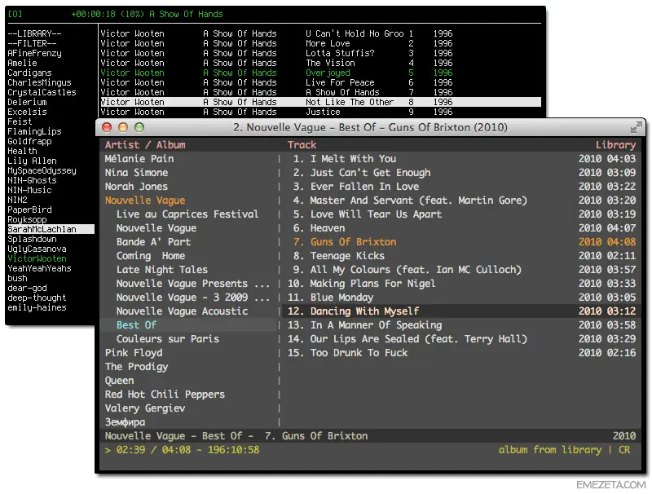Screen dimensions: 652x494
Task: Select Norah Jones artist
Action: (x=136, y=187)
